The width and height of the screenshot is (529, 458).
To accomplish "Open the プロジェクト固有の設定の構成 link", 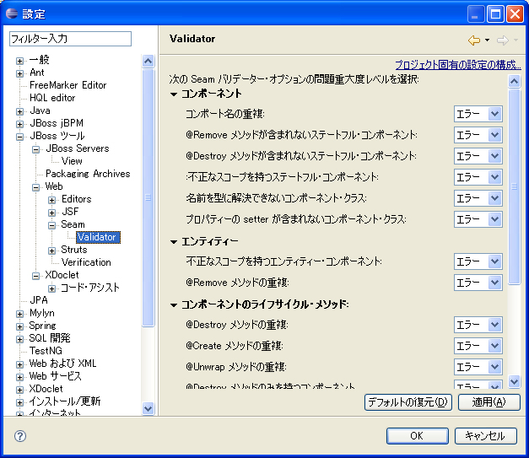I will pyautogui.click(x=458, y=64).
